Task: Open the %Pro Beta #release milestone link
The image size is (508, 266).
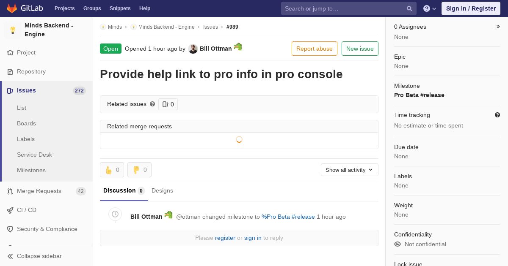Action: (288, 217)
